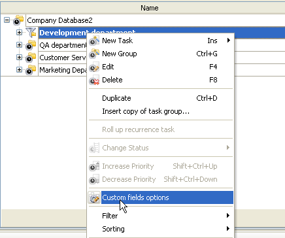Click the Development department filter funnel icon
The height and width of the screenshot is (238, 285).
pos(31,33)
